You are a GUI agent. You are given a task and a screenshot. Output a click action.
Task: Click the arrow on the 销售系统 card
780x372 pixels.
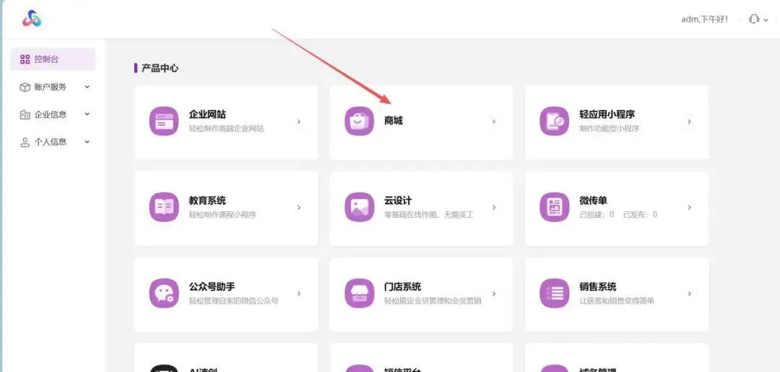click(x=690, y=293)
